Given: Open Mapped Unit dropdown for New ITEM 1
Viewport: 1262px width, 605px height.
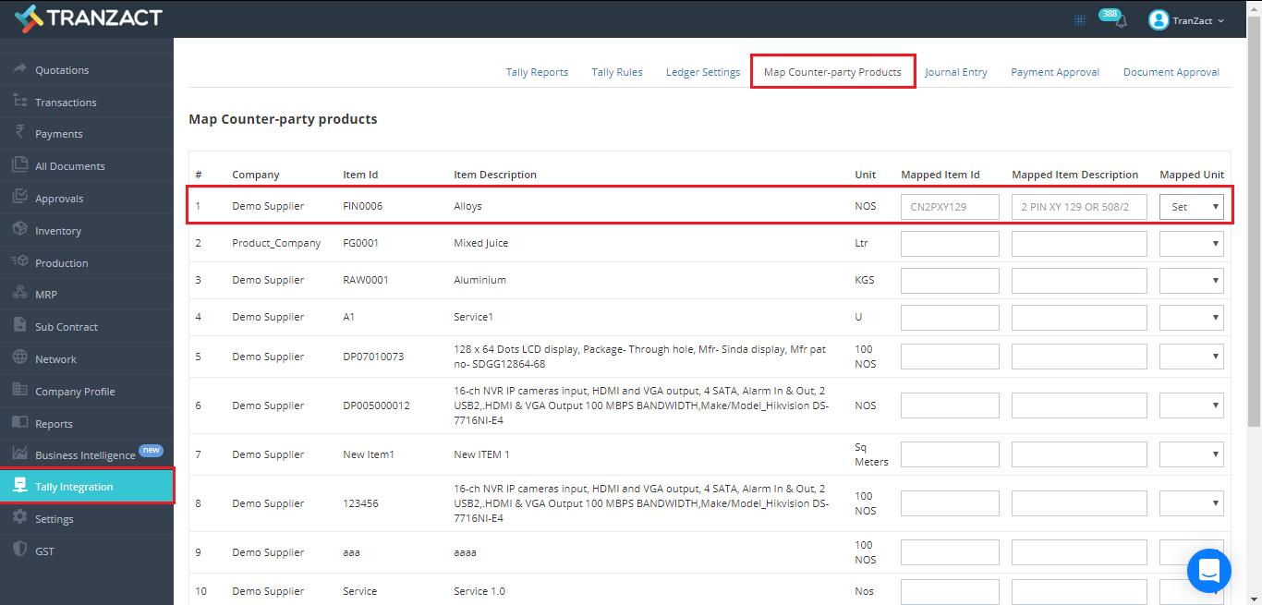Looking at the screenshot, I should click(1192, 454).
